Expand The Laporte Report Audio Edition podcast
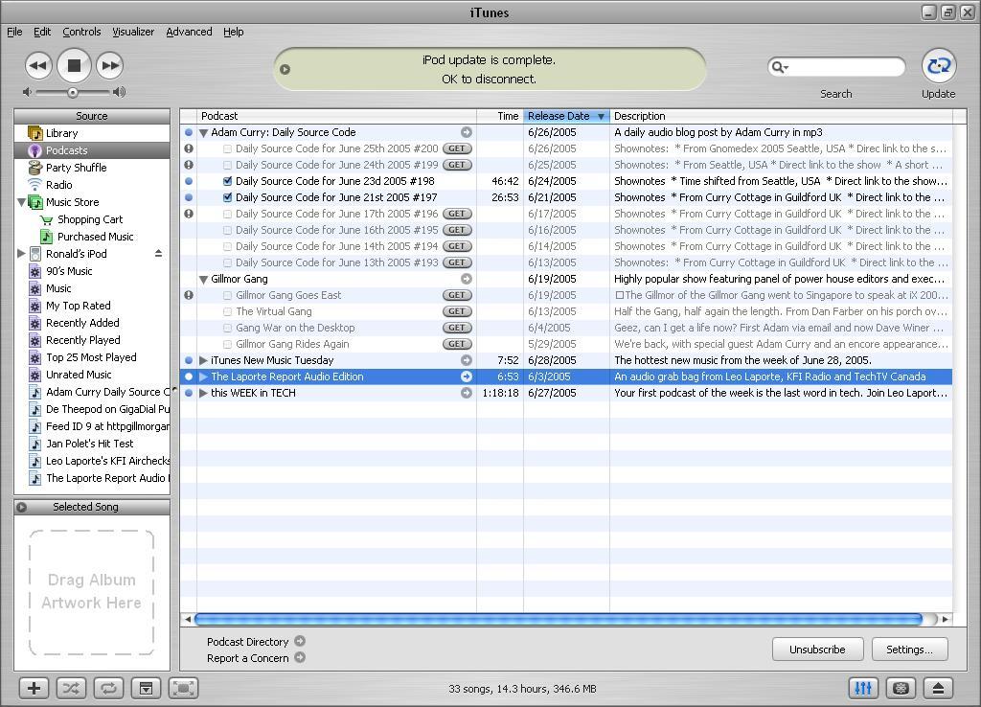 (203, 376)
